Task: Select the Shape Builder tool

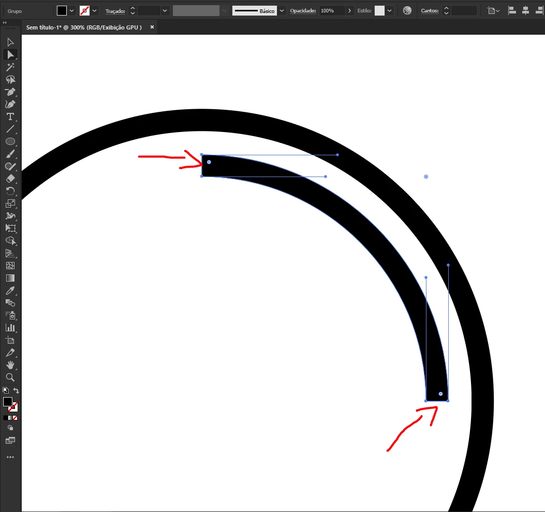Action: click(10, 241)
